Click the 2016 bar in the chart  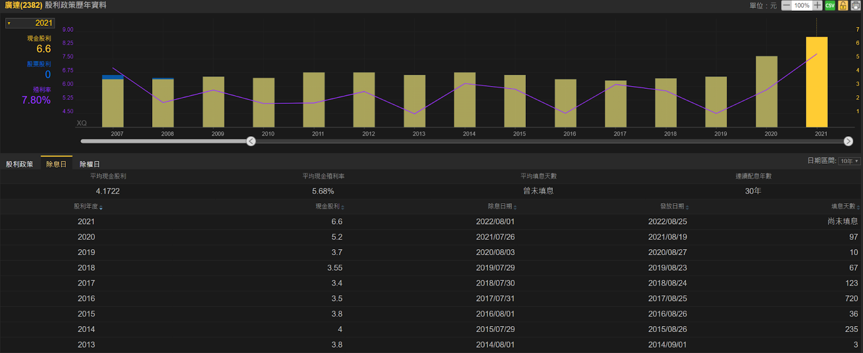click(565, 103)
